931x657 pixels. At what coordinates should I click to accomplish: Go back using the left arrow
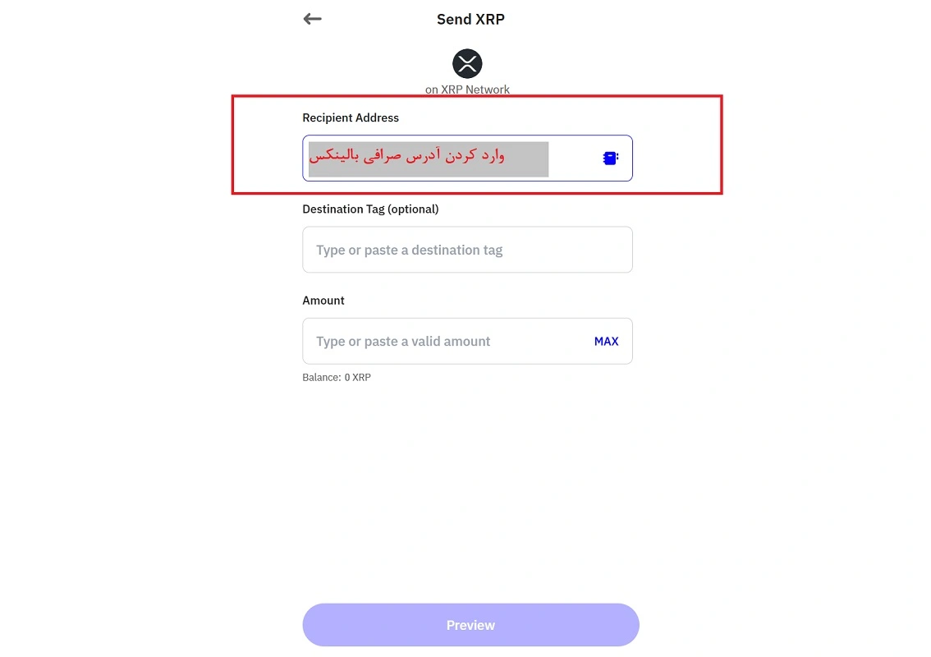[312, 19]
